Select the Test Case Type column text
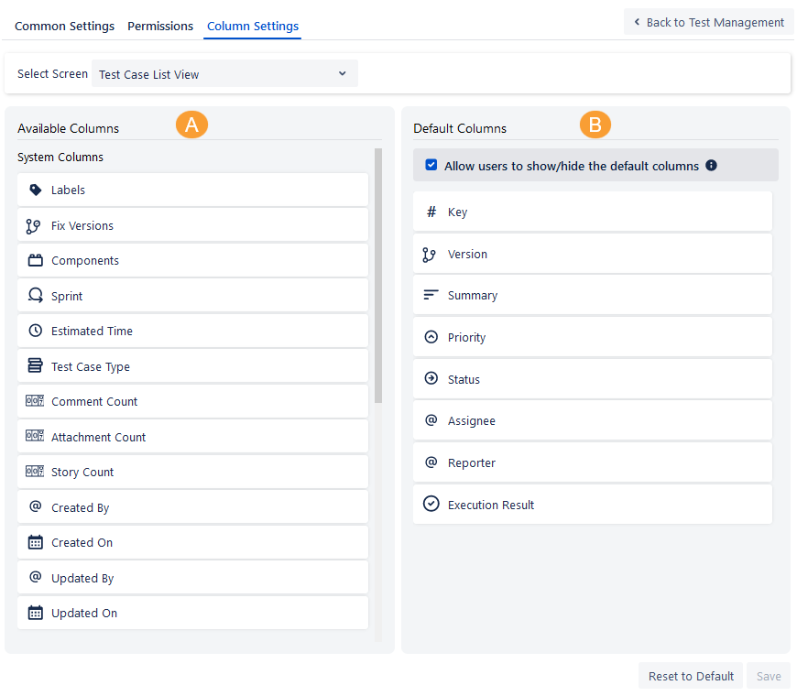This screenshot has width=797, height=696. coord(91,367)
